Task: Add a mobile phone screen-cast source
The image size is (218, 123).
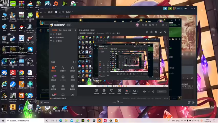Action: click(112, 92)
